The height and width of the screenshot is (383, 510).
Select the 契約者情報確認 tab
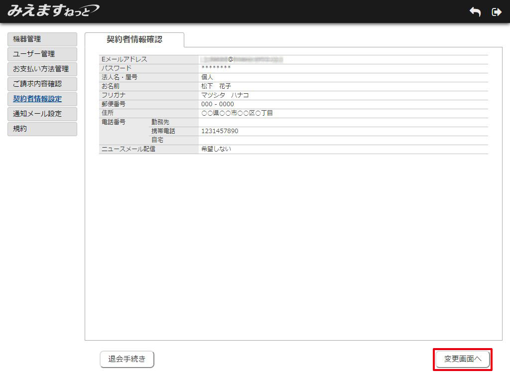tap(134, 39)
